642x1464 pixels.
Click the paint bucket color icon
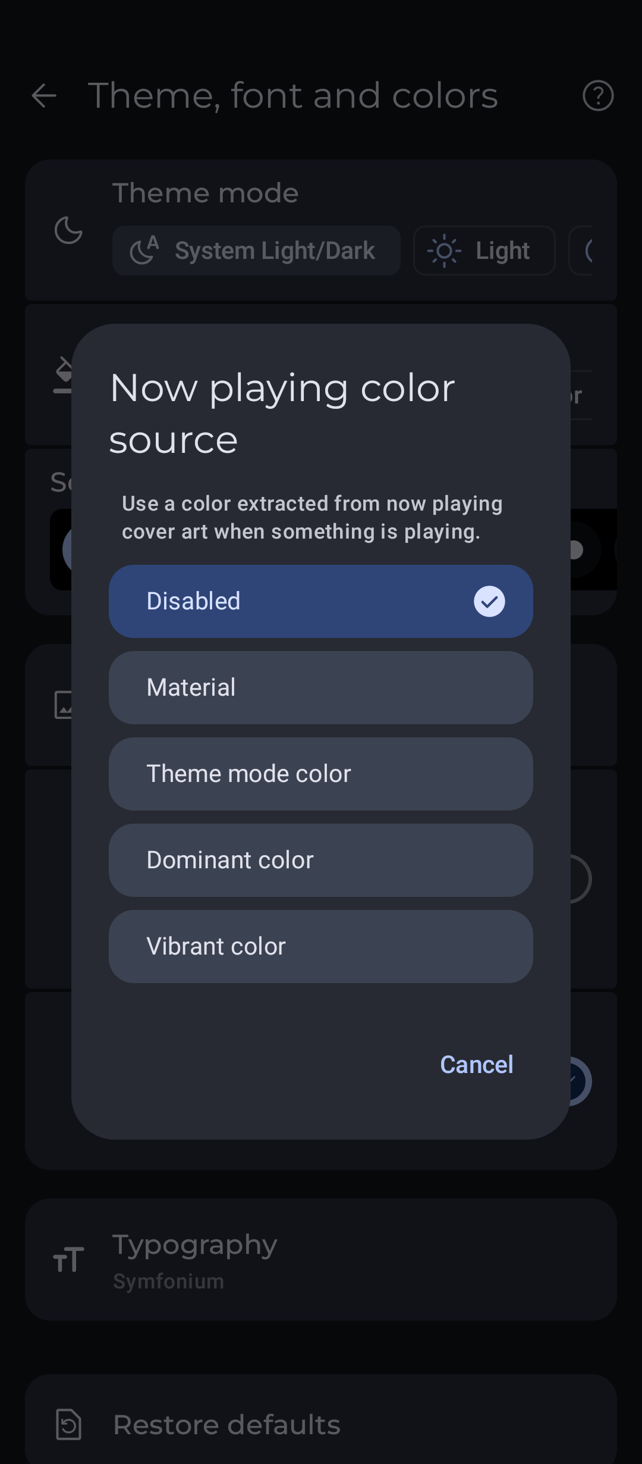[63, 375]
